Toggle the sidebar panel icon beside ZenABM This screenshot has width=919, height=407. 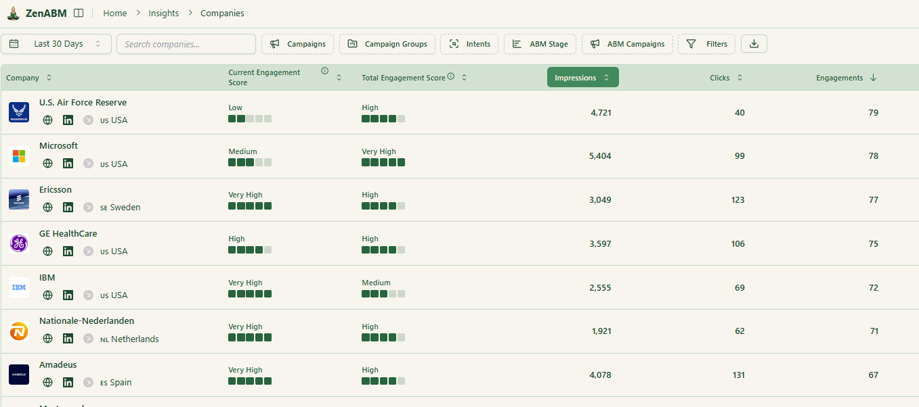point(79,12)
